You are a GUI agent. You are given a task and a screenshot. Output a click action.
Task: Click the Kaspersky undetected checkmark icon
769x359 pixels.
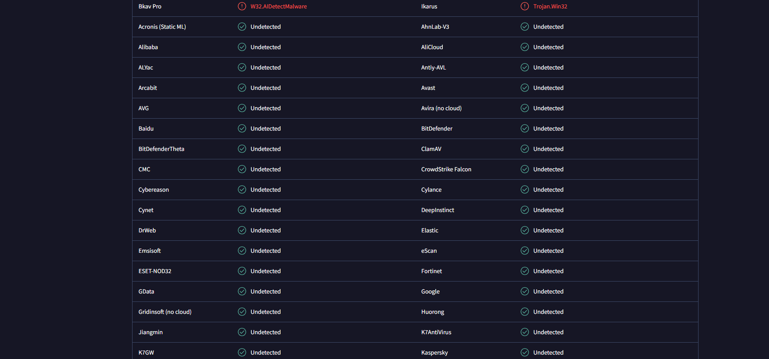pos(525,353)
